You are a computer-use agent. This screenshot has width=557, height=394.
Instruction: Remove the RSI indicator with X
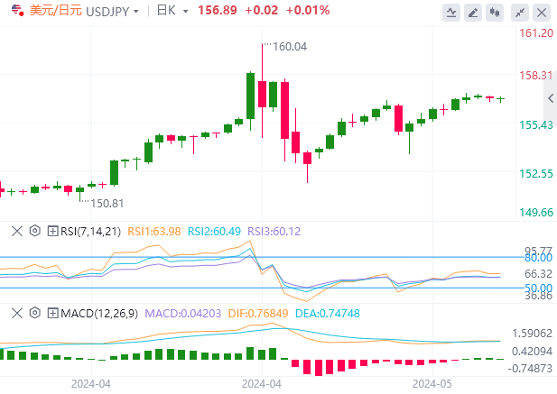(17, 231)
